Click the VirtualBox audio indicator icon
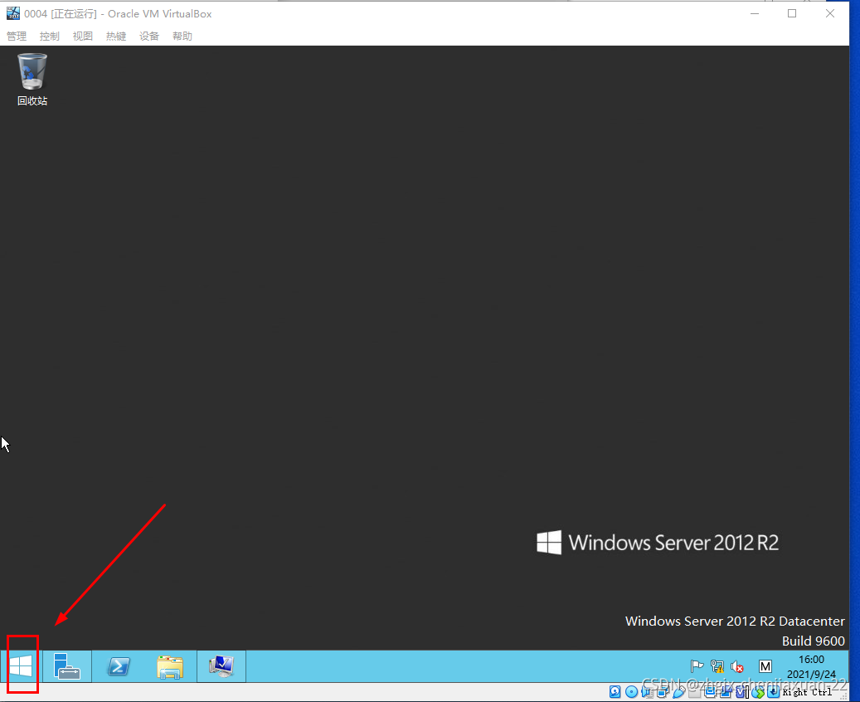 646,692
